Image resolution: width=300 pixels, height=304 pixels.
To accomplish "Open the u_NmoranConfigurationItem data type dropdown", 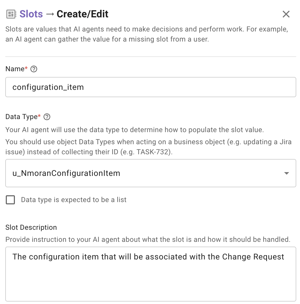I will [x=146, y=173].
